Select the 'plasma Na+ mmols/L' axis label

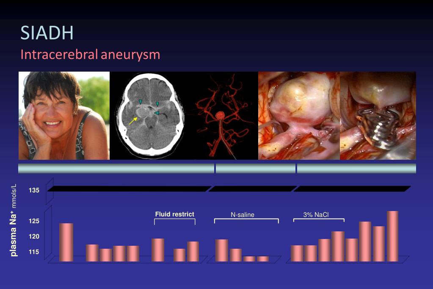pyautogui.click(x=13, y=220)
